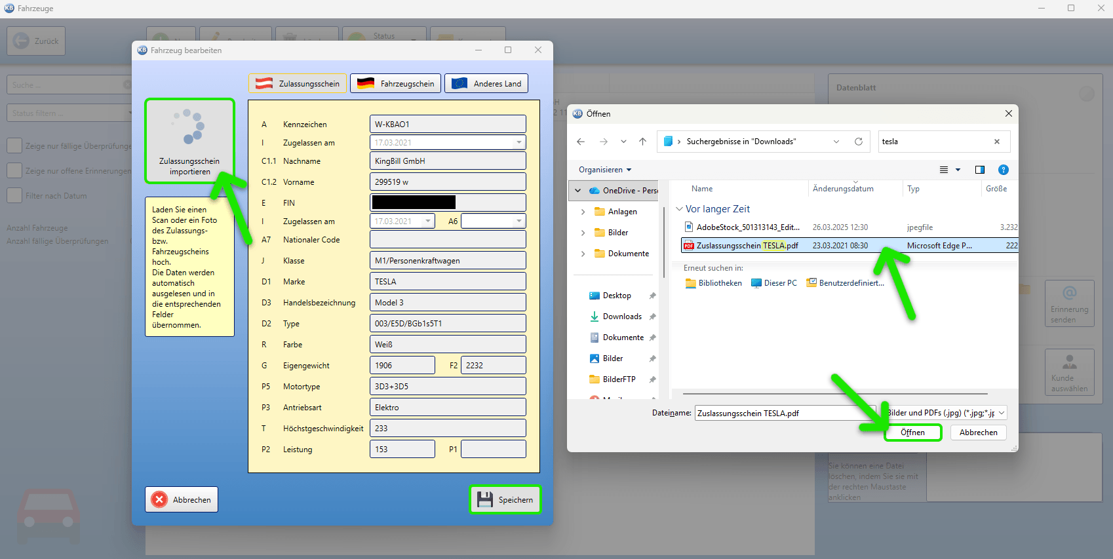Open the Anderes Land tab
This screenshot has height=559, width=1113.
486,83
